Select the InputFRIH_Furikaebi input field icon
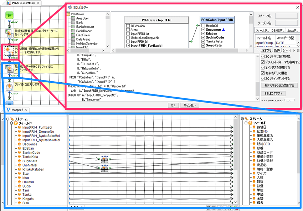Viewport: 303px width, 211px height. click(x=19, y=127)
